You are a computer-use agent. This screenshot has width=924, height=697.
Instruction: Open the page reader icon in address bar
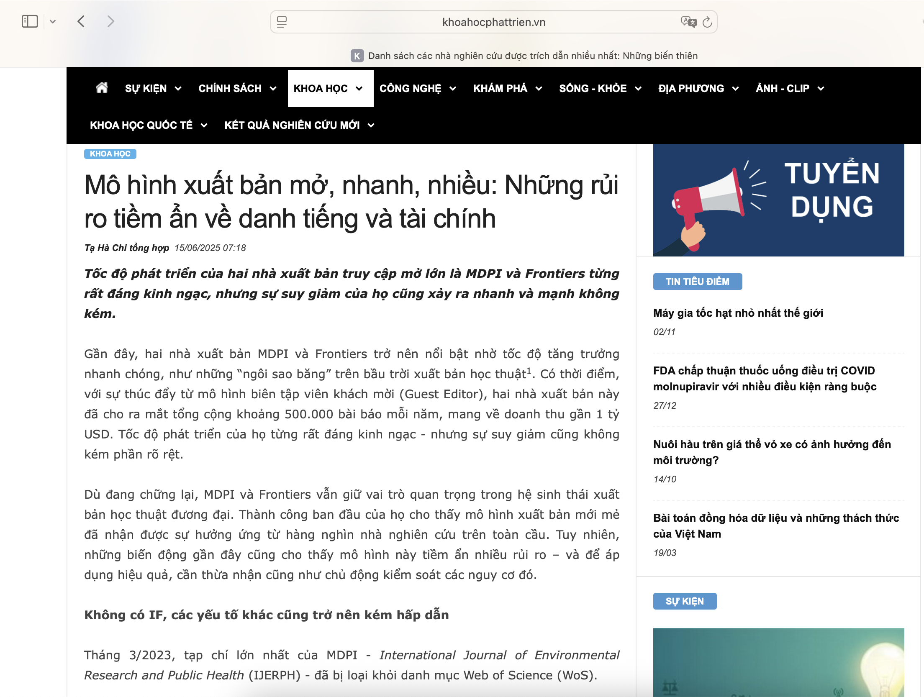tap(282, 22)
